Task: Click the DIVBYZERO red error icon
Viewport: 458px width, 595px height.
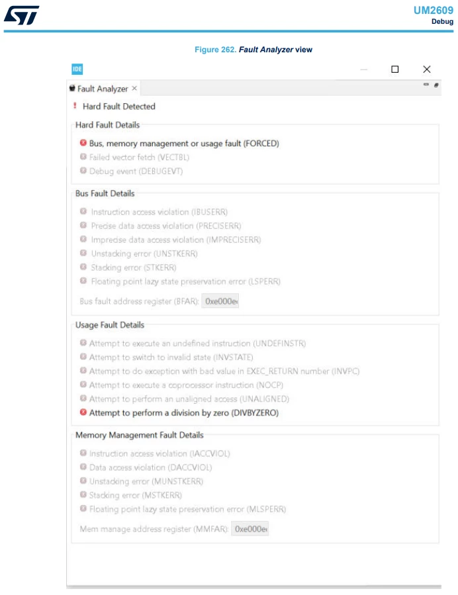Action: coord(83,412)
